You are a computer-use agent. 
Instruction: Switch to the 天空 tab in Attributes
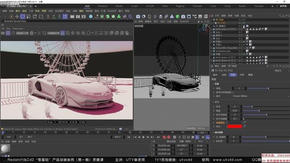pos(233,75)
